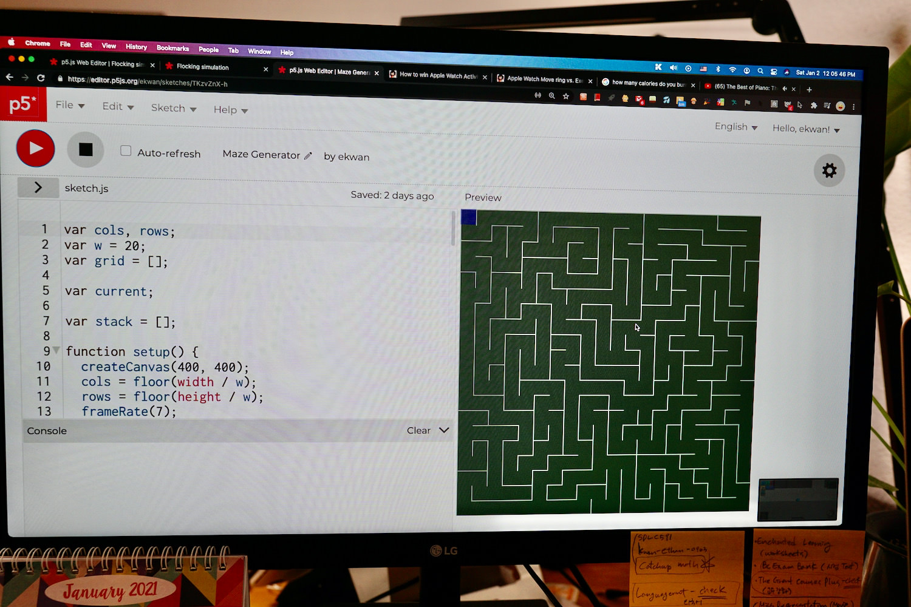Bookmark this page with the star icon

(x=566, y=96)
